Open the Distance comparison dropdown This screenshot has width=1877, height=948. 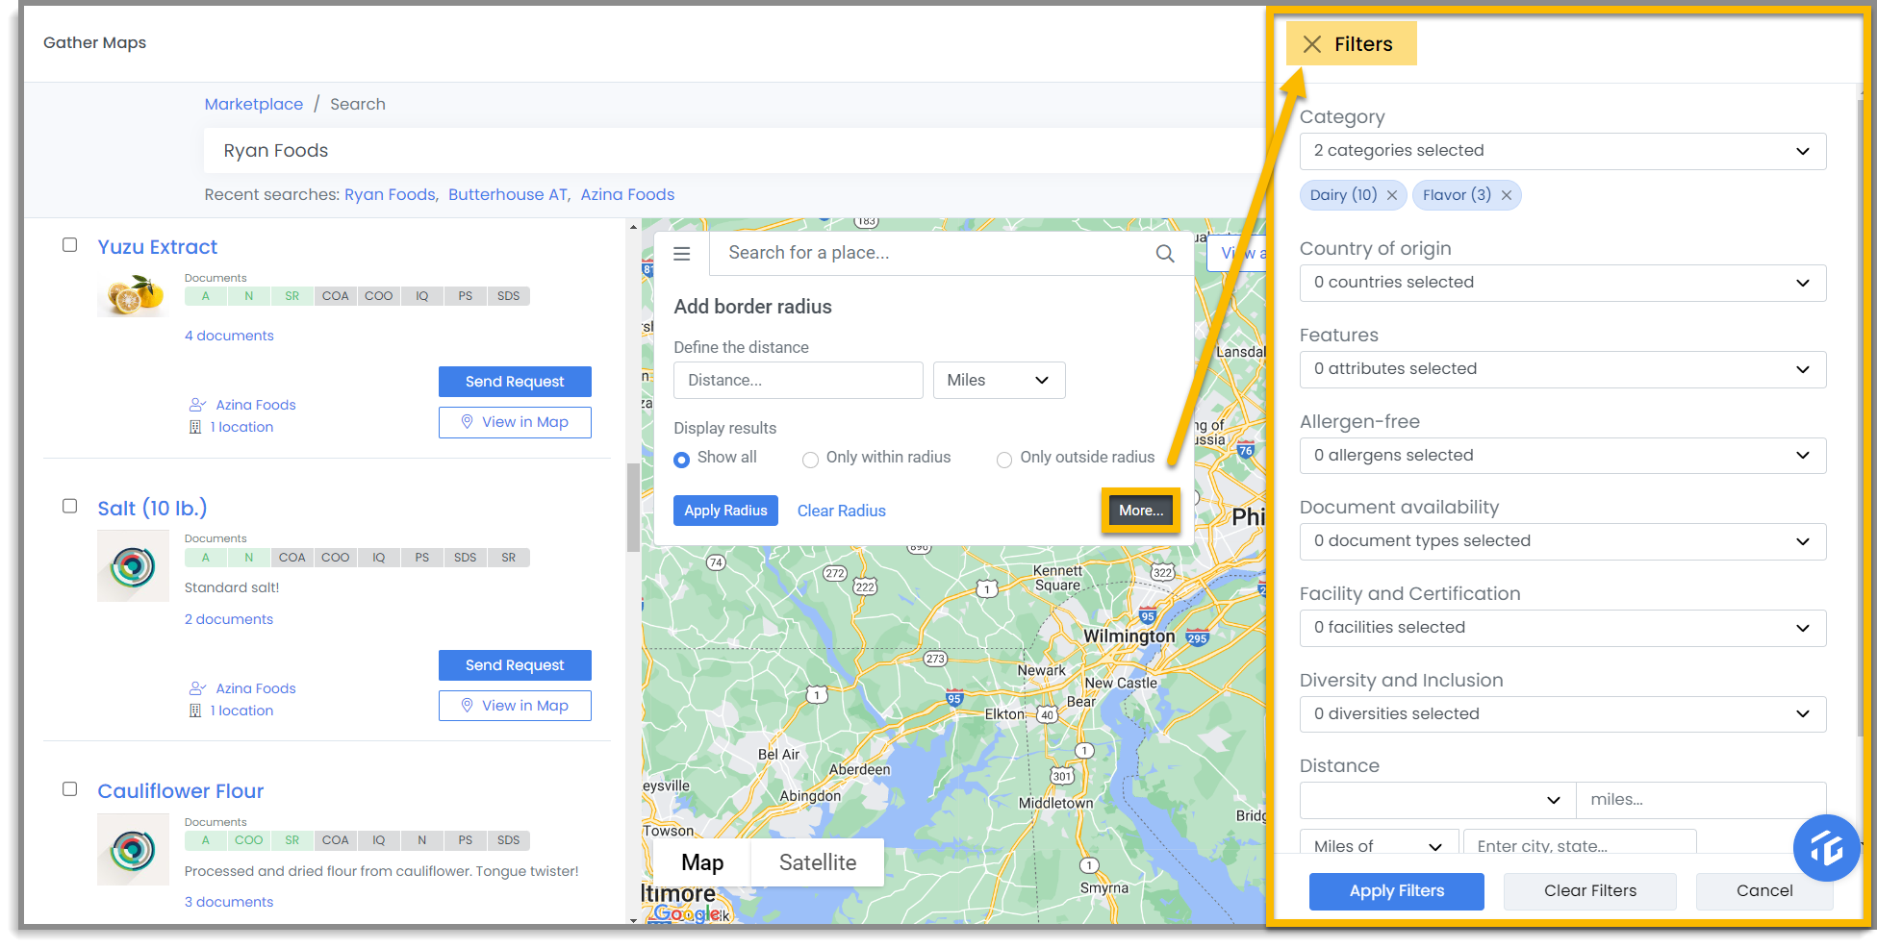click(1437, 800)
